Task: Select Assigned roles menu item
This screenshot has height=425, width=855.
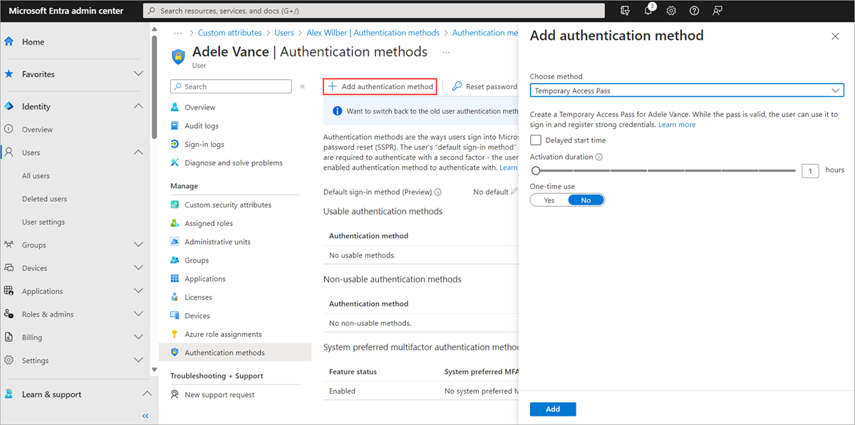Action: tap(209, 223)
